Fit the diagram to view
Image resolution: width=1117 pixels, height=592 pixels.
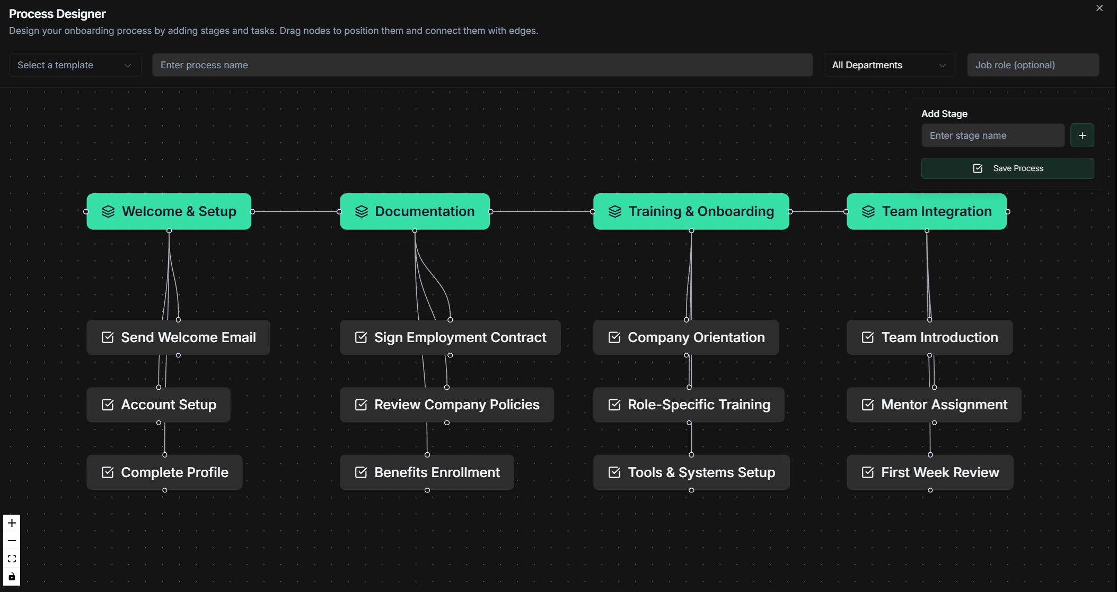point(12,559)
